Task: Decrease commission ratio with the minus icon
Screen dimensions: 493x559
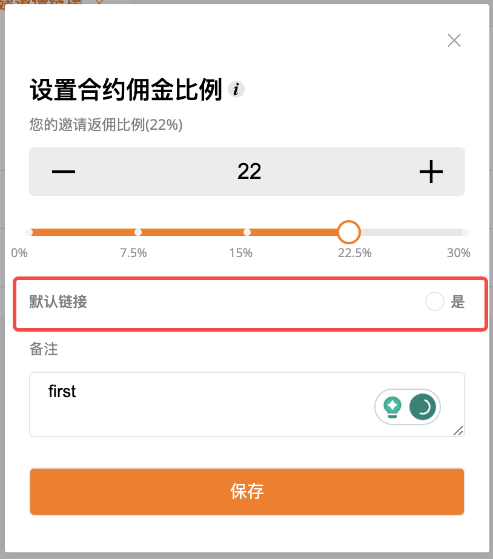Action: 64,172
